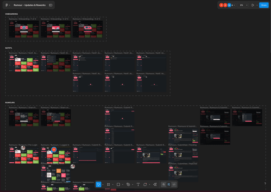Viewport: 271px width, 192px height.
Task: Open the 9% zoom level dropdown
Action: point(243,5)
